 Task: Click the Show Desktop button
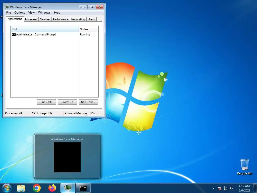[255, 188]
